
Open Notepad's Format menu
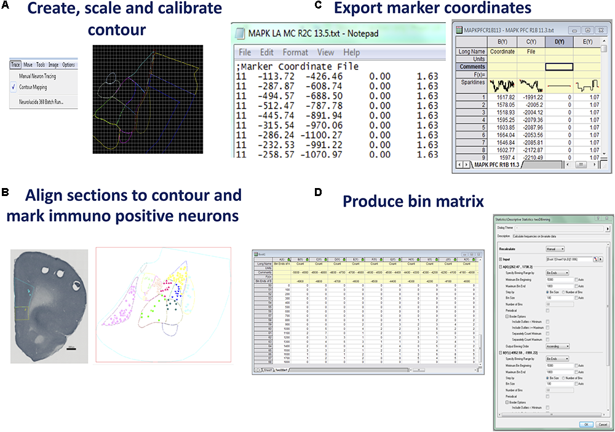(295, 52)
